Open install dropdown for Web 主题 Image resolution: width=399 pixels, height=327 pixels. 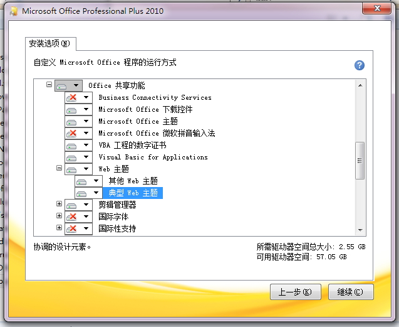tap(79, 169)
